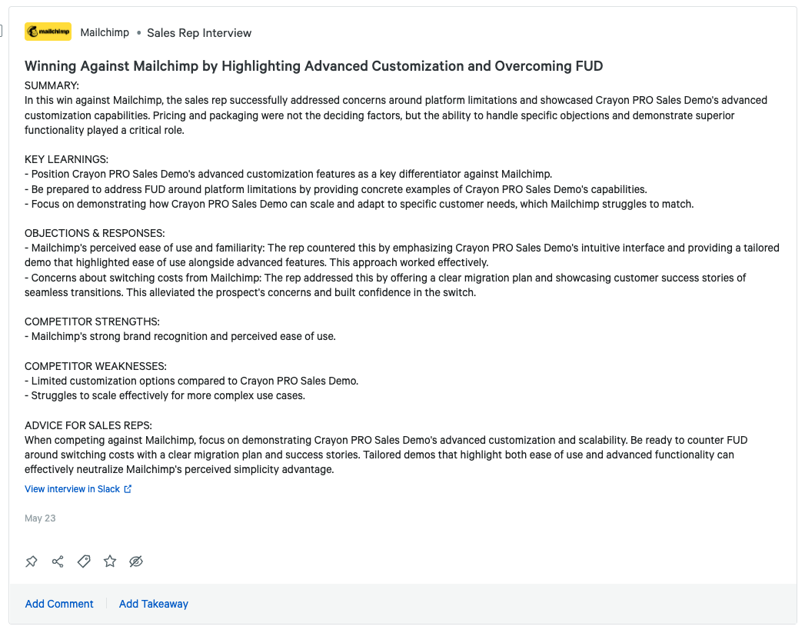Click the external link arrow beside Slack
This screenshot has height=633, width=805.
(x=128, y=488)
